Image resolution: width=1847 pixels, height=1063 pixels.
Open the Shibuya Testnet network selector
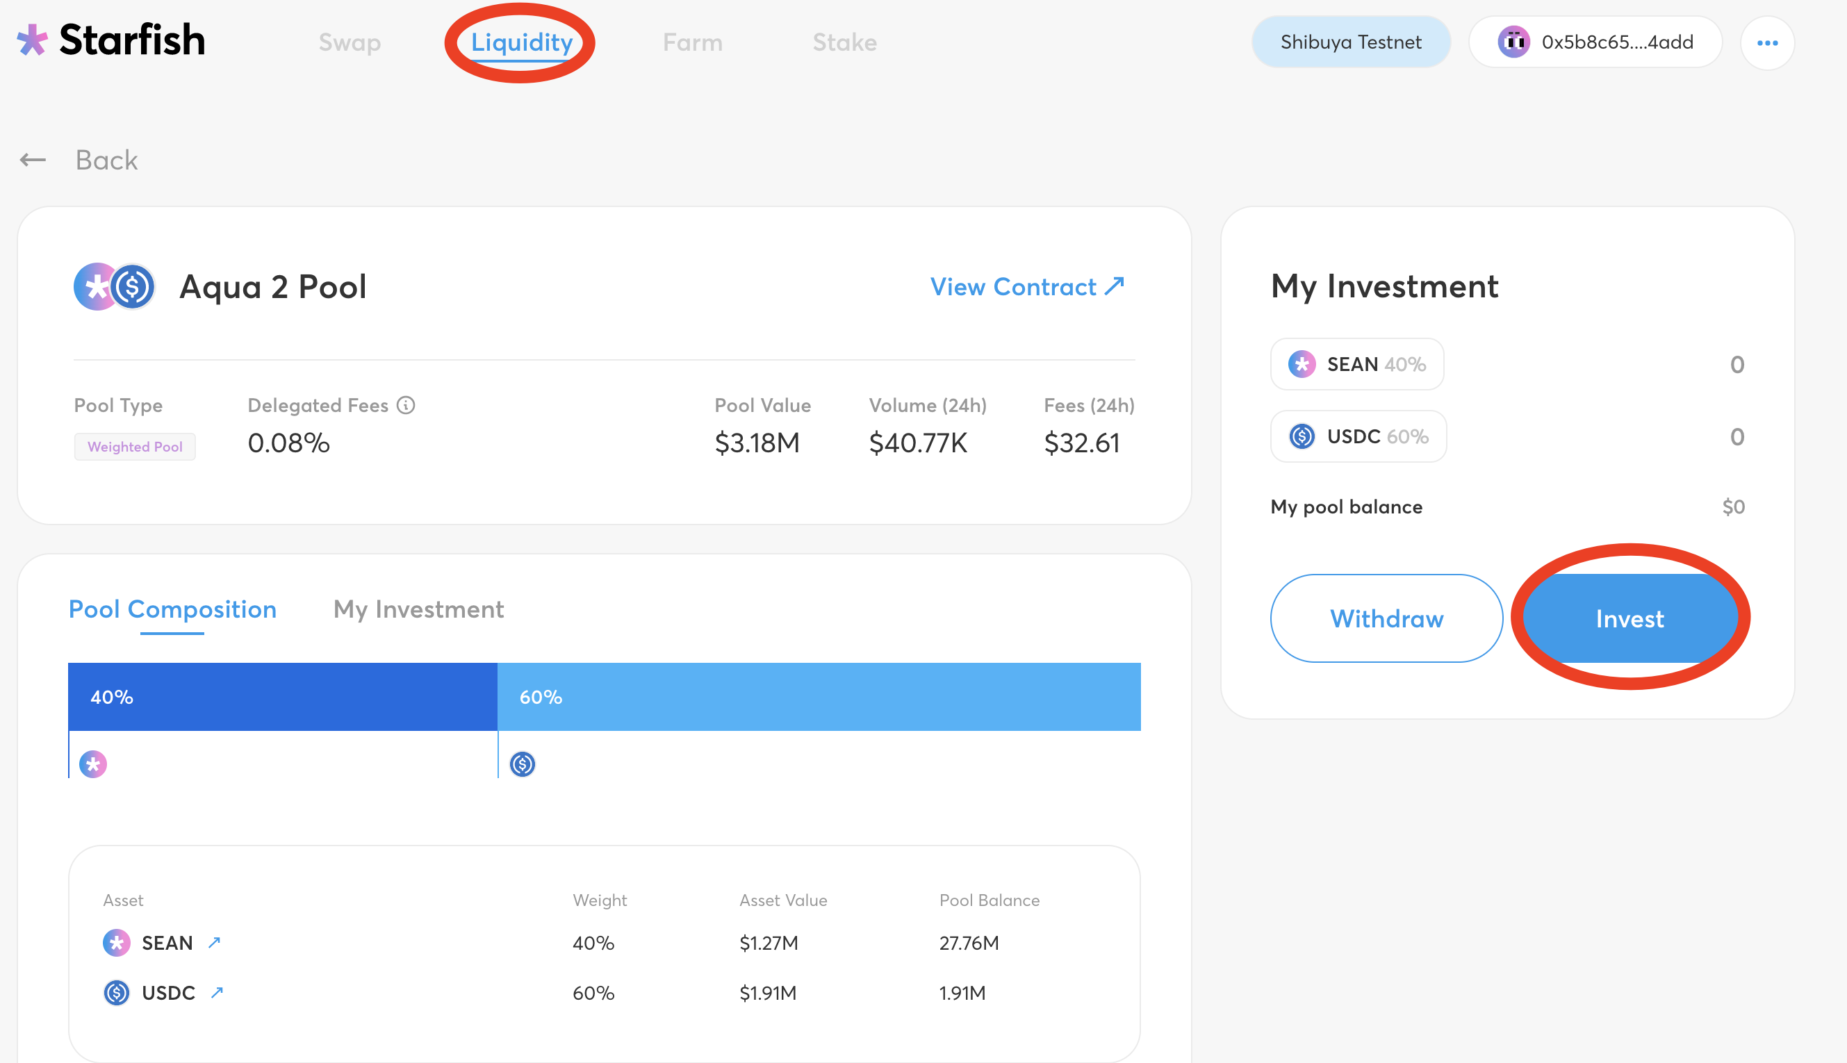1350,42
